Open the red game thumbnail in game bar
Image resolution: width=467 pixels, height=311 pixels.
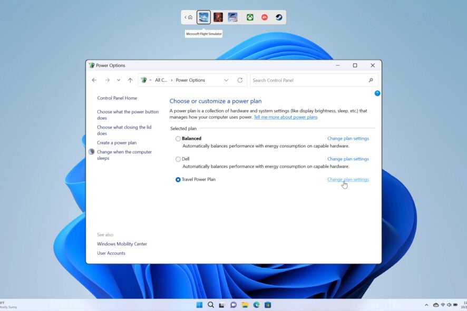(218, 17)
